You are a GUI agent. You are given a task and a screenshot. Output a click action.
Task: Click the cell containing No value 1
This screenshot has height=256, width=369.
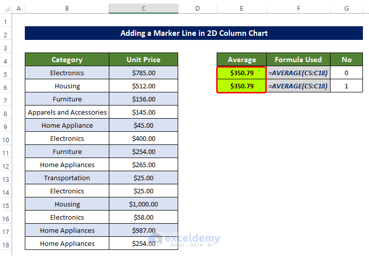[x=346, y=86]
